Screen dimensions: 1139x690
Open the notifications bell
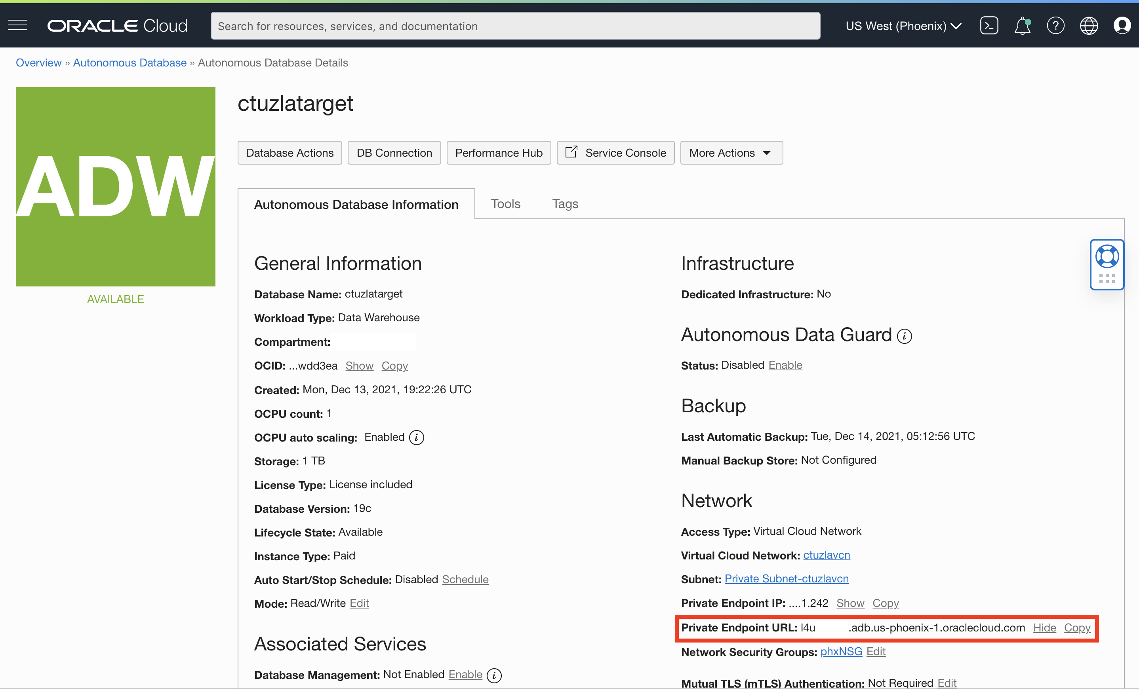(1022, 25)
